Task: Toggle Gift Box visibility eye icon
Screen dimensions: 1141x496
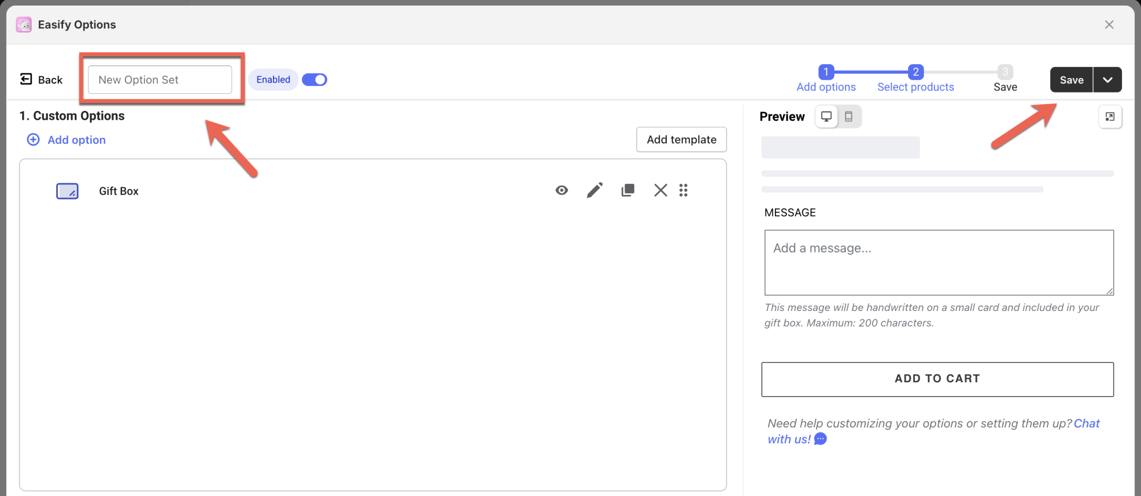Action: pos(562,191)
